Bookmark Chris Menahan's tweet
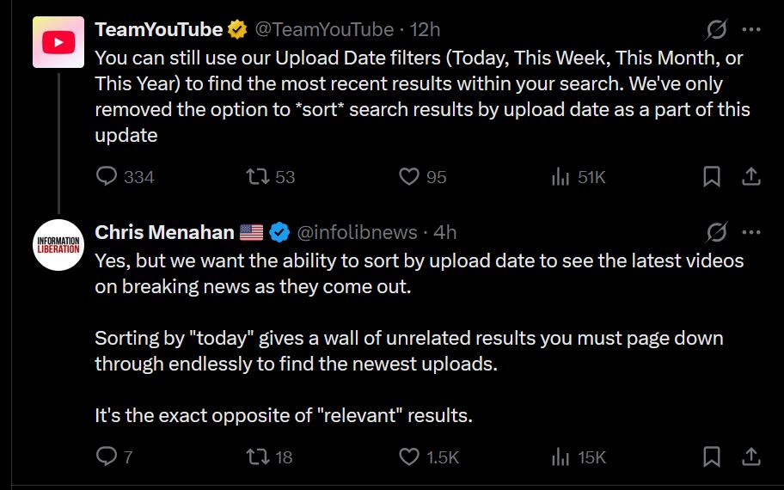The image size is (784, 490). tap(712, 456)
